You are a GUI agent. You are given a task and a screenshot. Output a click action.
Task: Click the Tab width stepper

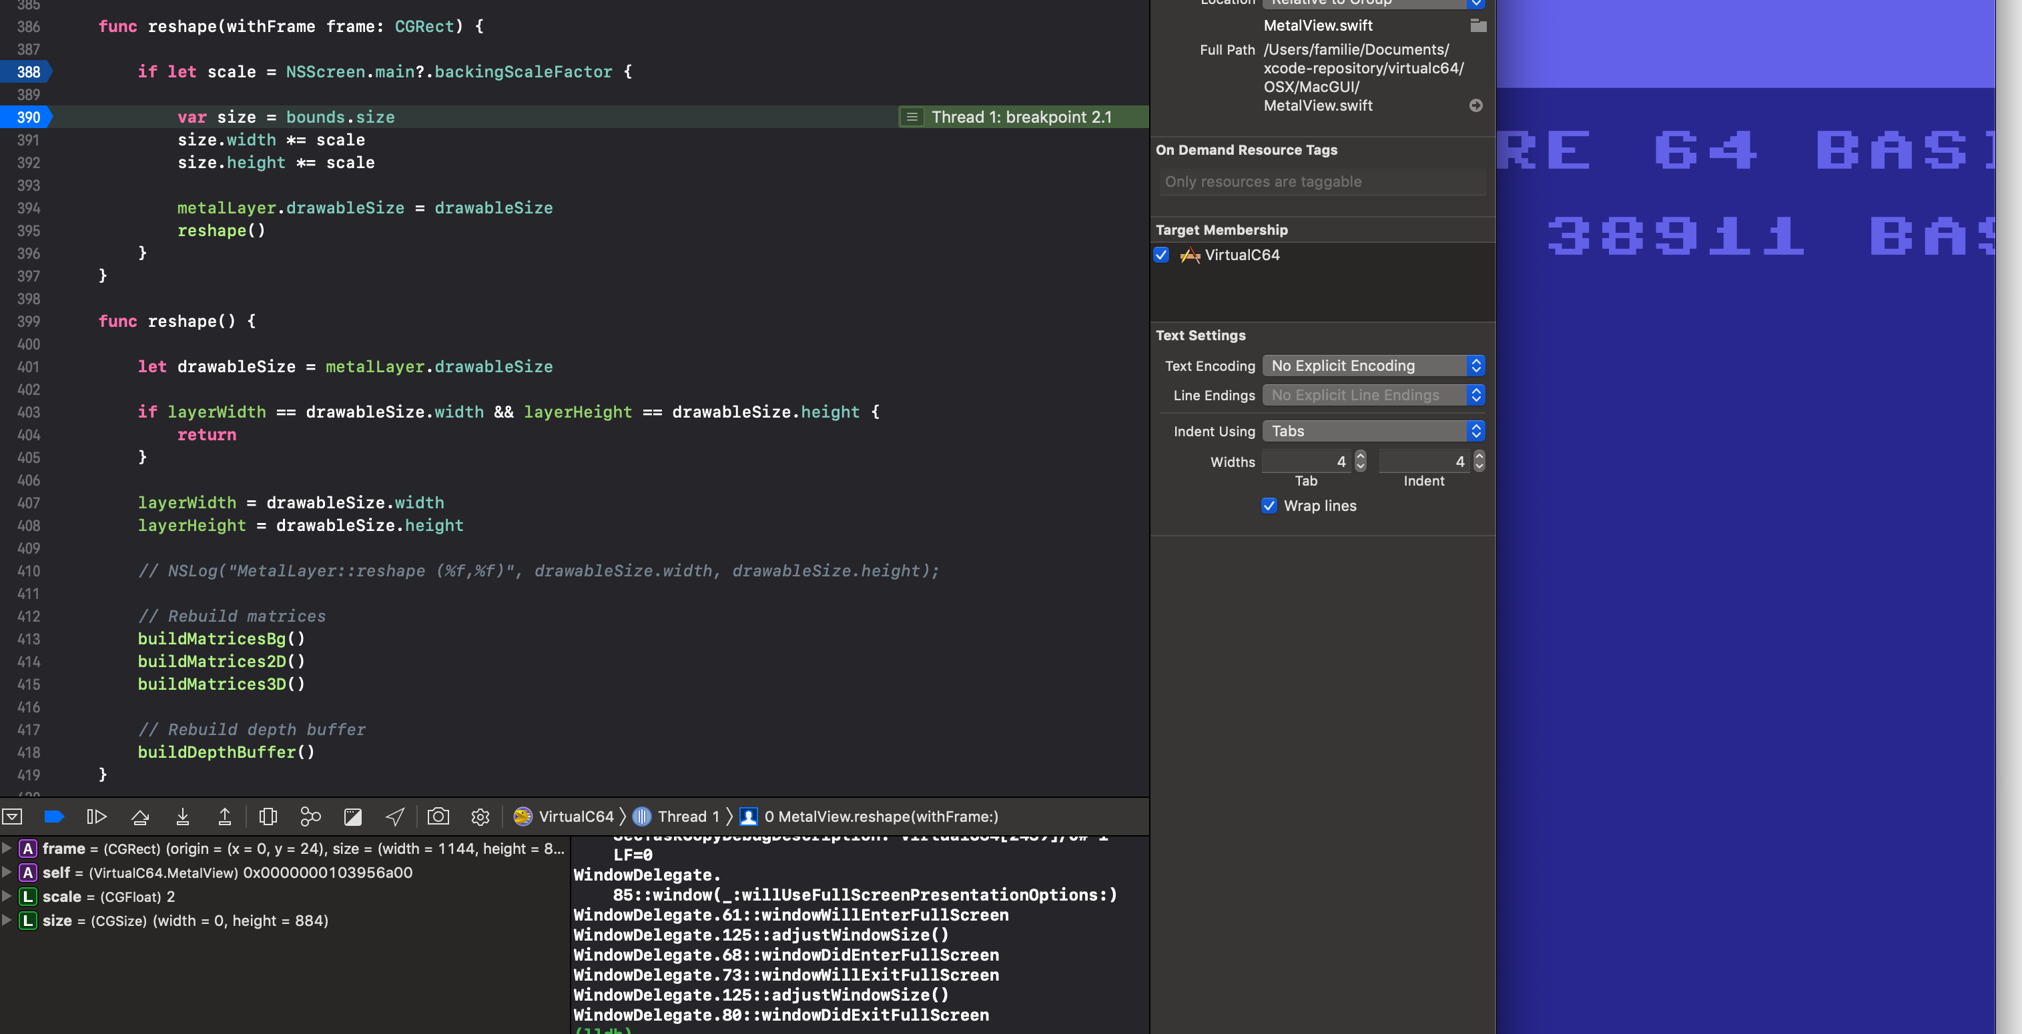(1360, 462)
